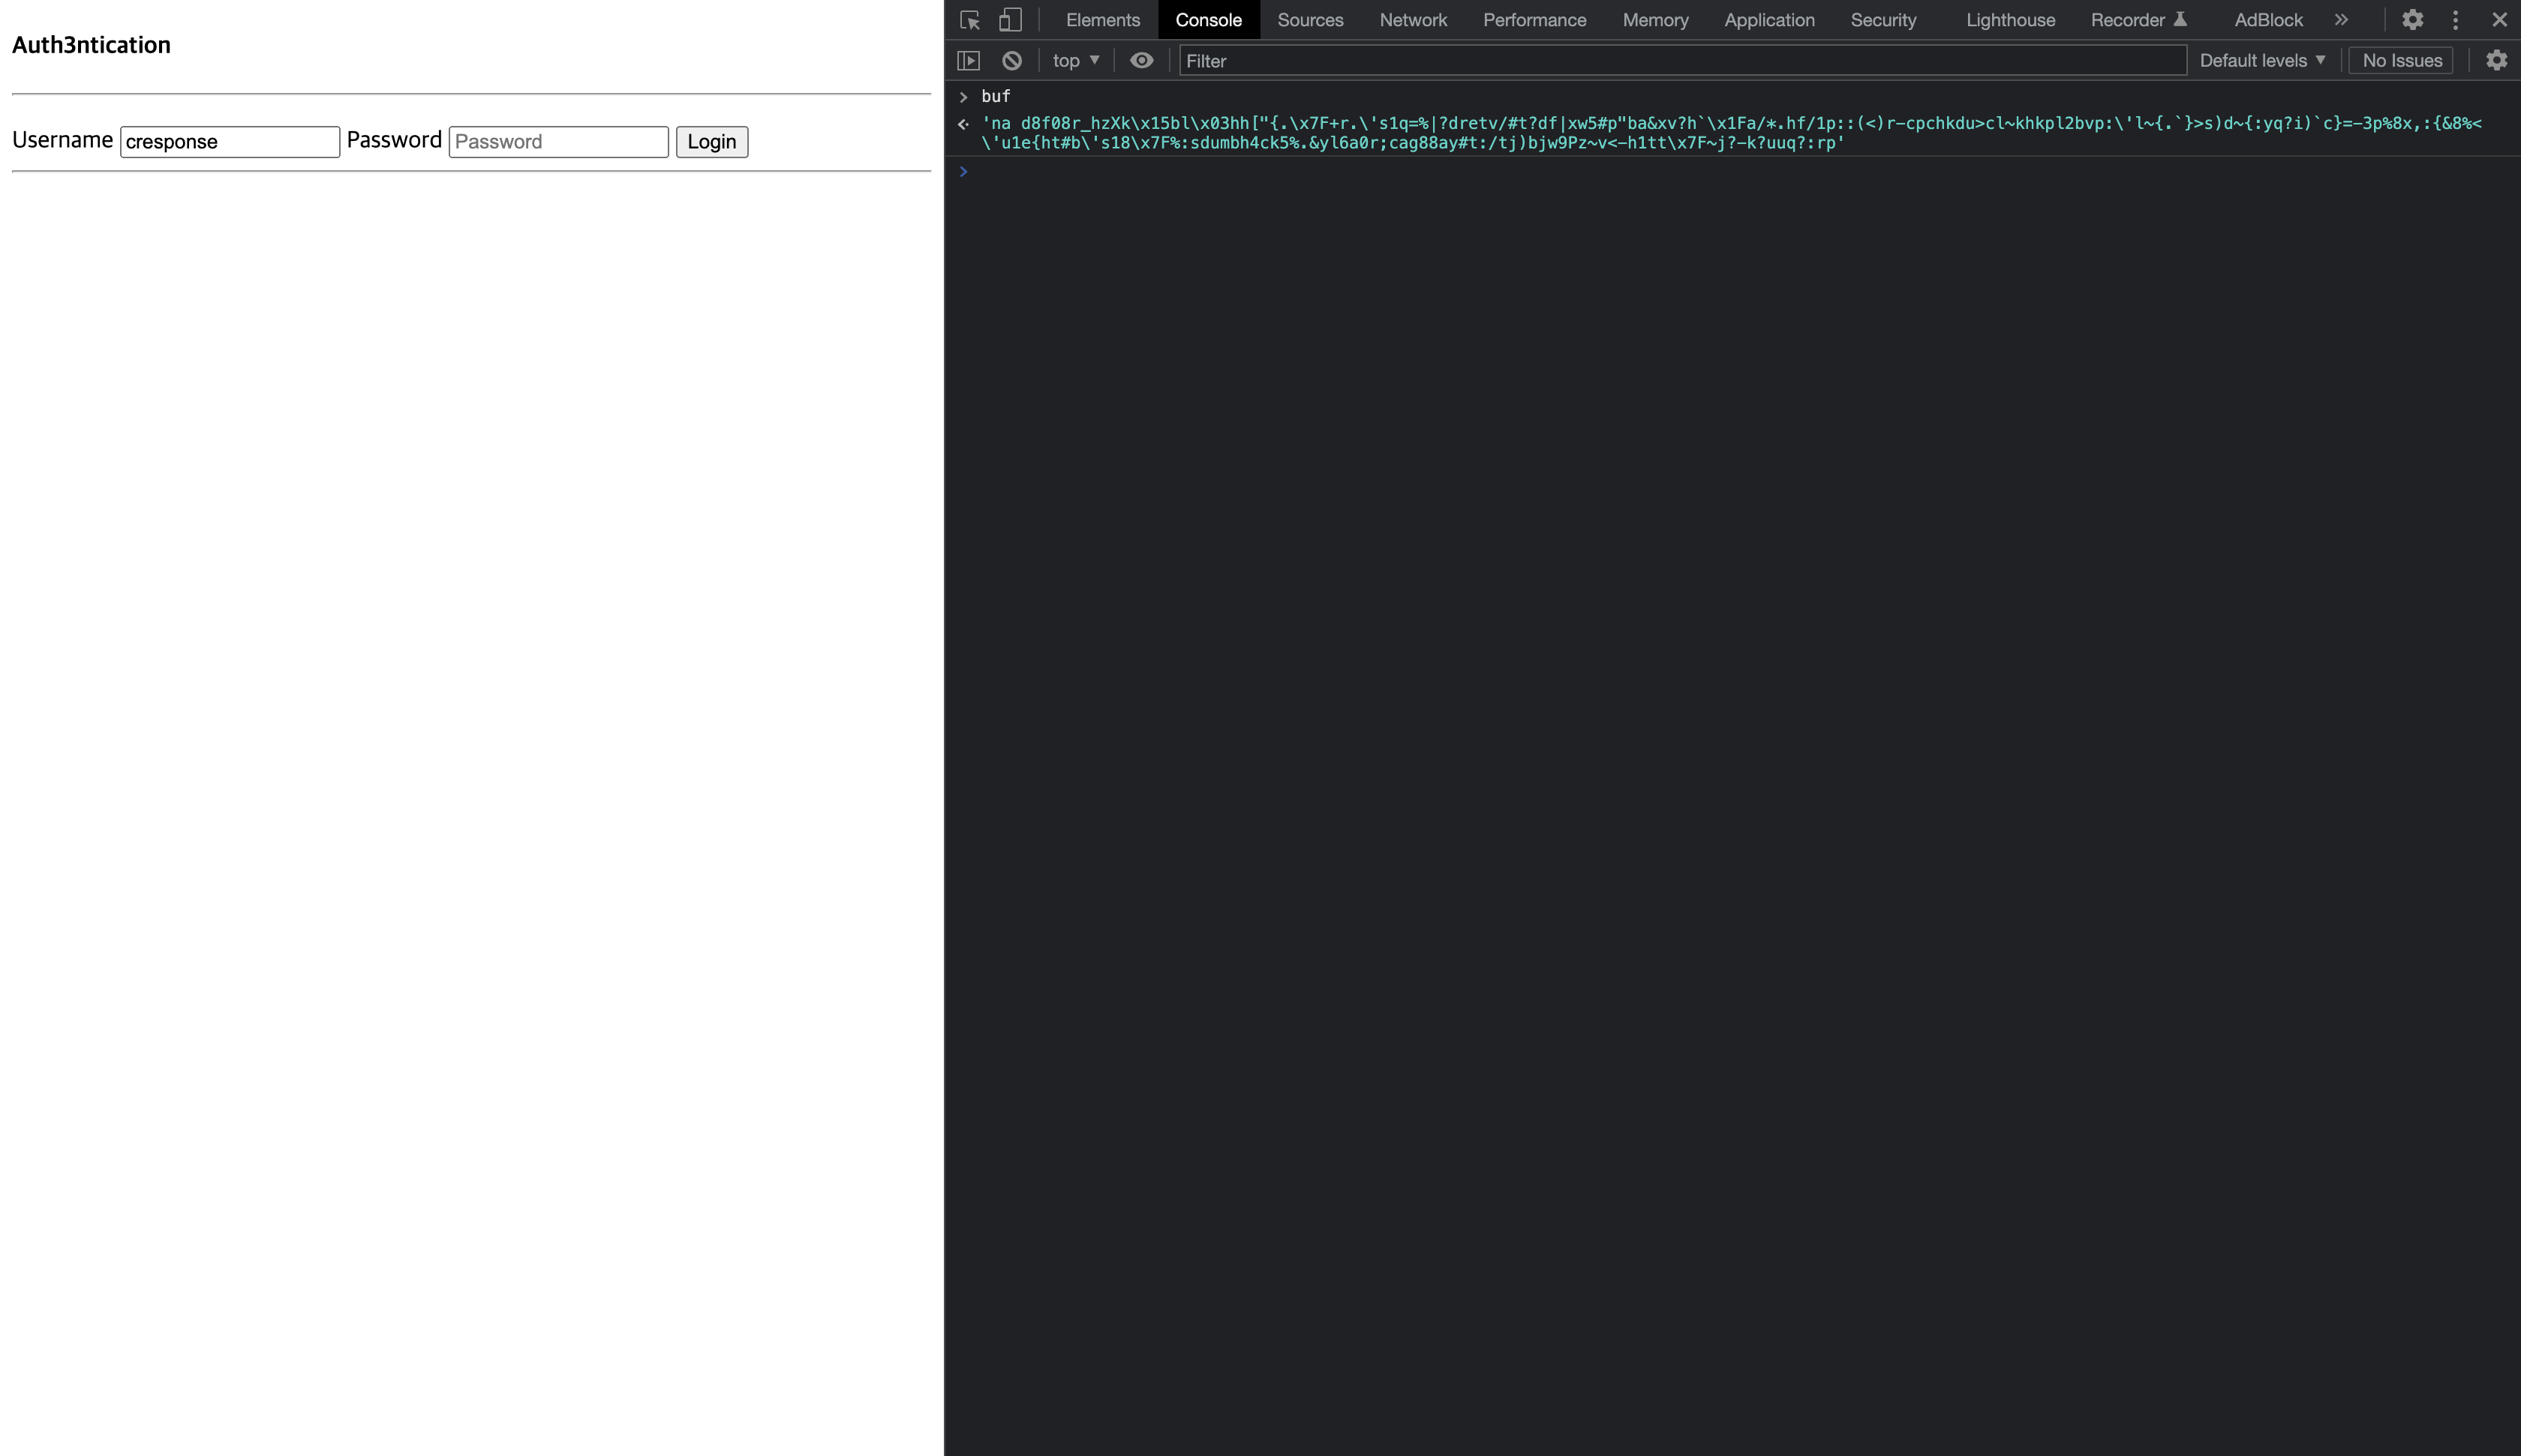This screenshot has width=2521, height=1456.
Task: Activate the inspect element picker icon
Action: coord(969,20)
